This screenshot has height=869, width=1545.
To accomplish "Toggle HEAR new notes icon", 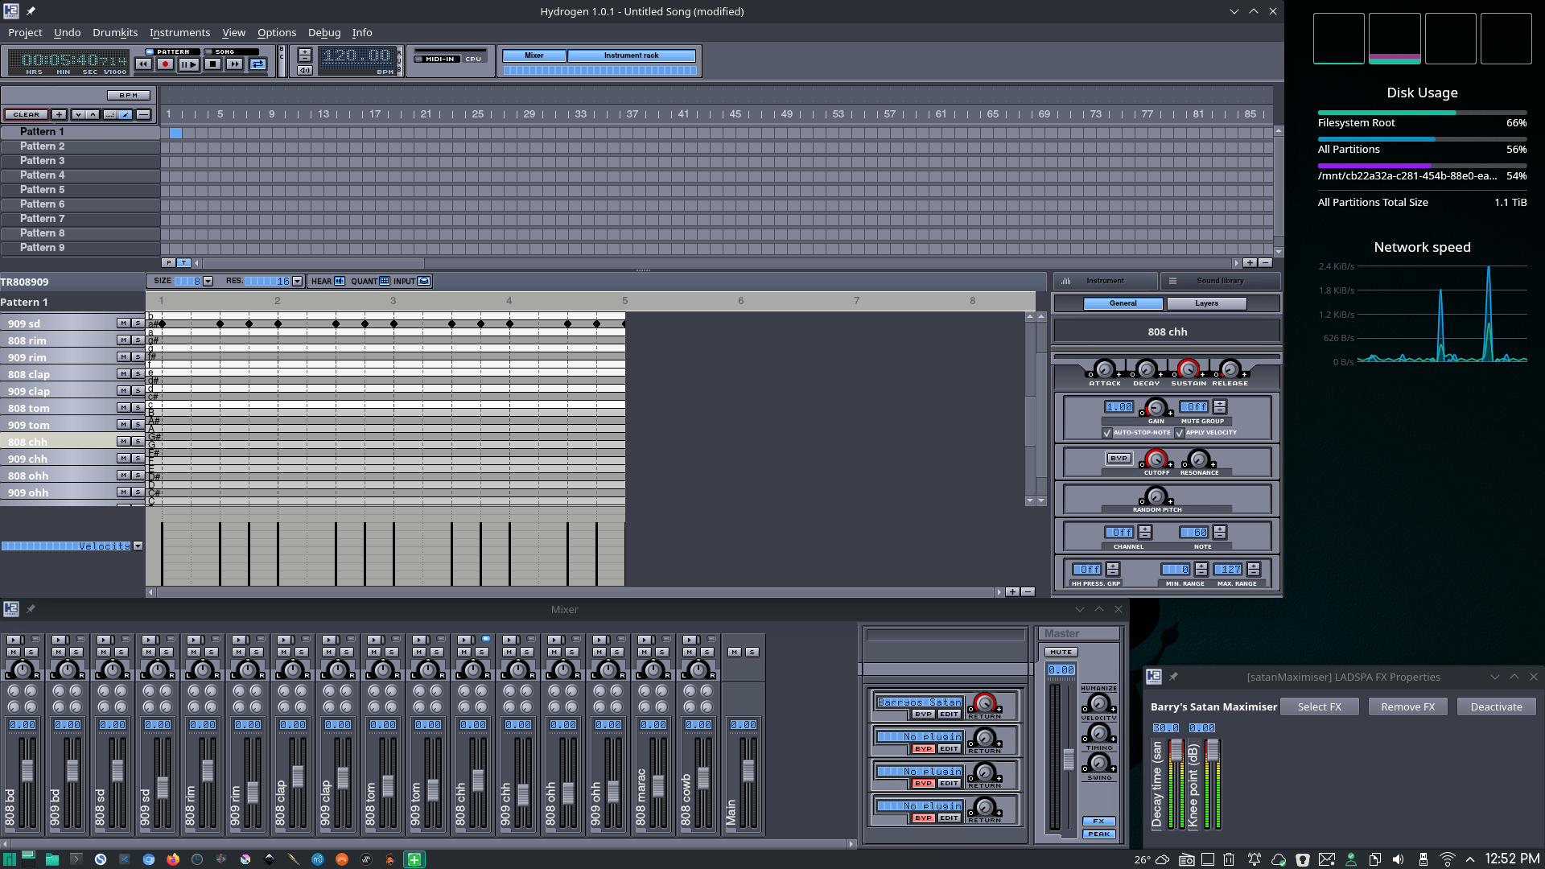I will click(340, 281).
